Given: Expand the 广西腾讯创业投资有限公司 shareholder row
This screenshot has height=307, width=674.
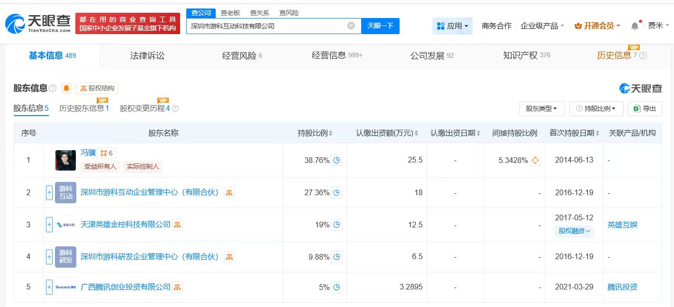Looking at the screenshot, I should [49, 287].
